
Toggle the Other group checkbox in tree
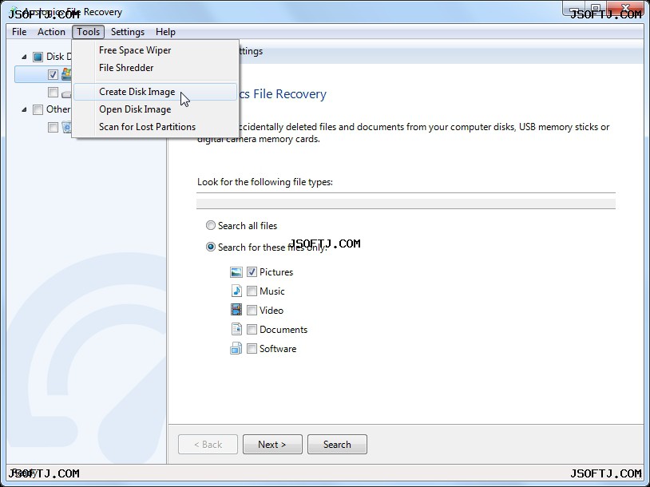coord(38,110)
